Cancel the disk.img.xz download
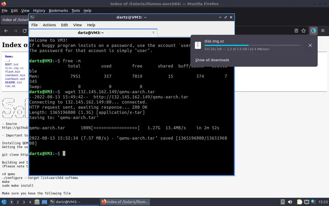 pyautogui.click(x=310, y=45)
